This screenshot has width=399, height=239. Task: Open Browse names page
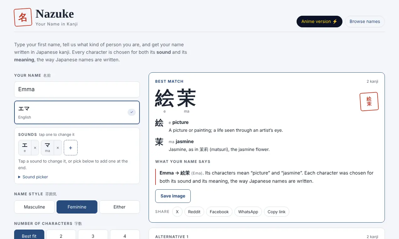[x=365, y=21]
